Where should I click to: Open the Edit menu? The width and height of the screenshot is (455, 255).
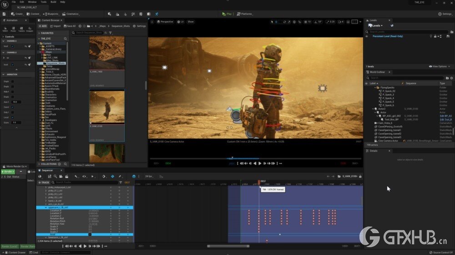(22, 2)
